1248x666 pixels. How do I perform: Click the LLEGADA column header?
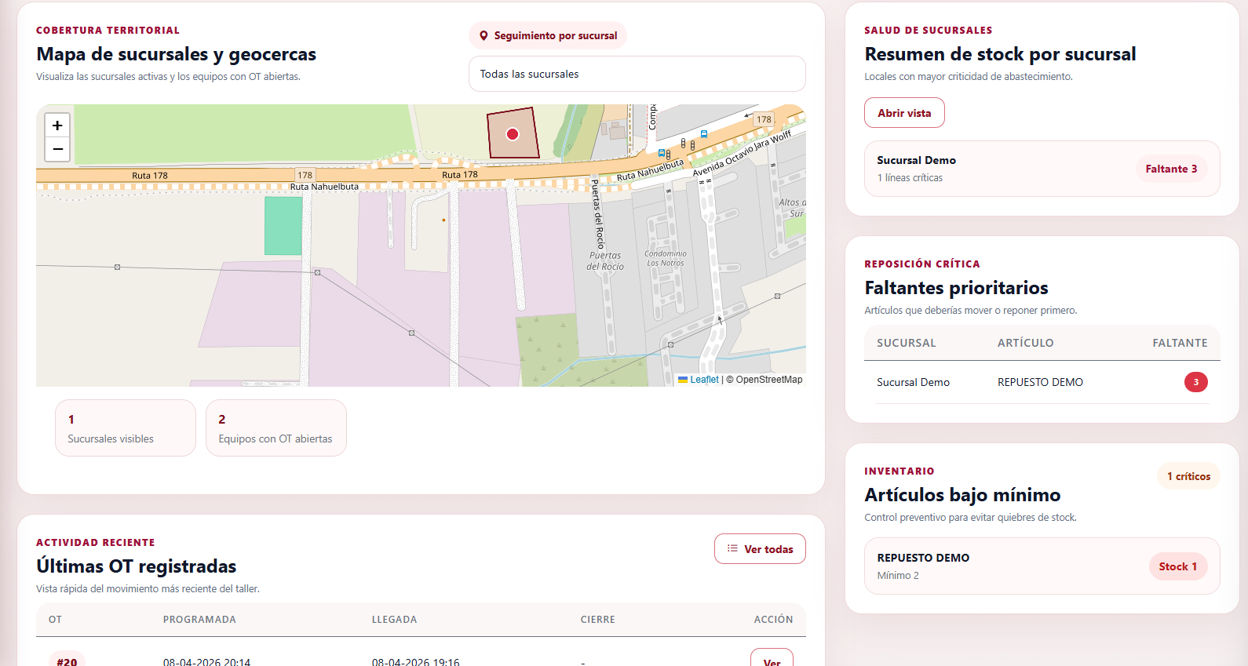click(394, 620)
